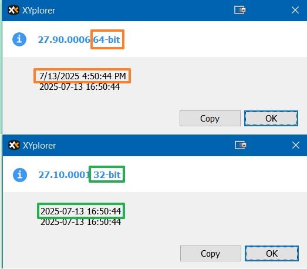Screen dimensions: 307x269
Task: Click OK in the 32-bit version dialog
Action: (x=272, y=253)
